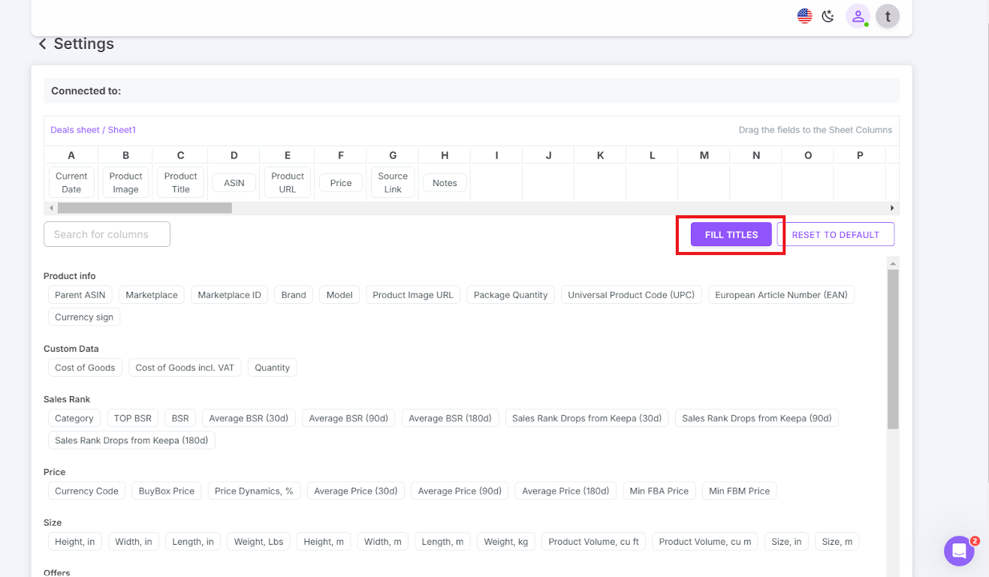This screenshot has height=577, width=989.
Task: Select the Product Volume, cu ft chip
Action: pos(592,541)
